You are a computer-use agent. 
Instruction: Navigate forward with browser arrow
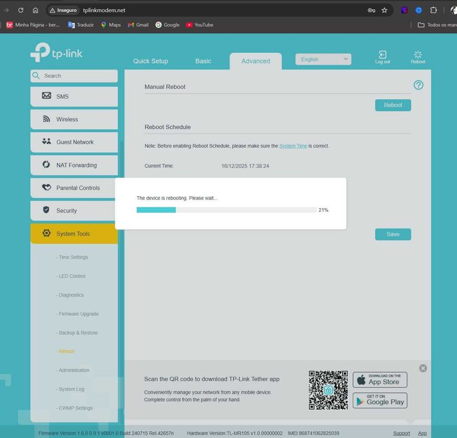[x=6, y=10]
